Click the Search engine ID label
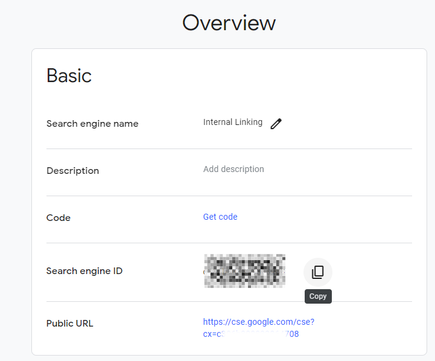This screenshot has width=435, height=361. (x=84, y=271)
